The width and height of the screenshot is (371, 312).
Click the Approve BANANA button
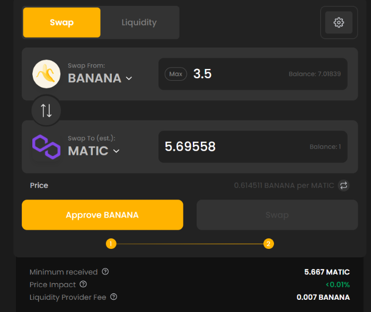pyautogui.click(x=102, y=215)
